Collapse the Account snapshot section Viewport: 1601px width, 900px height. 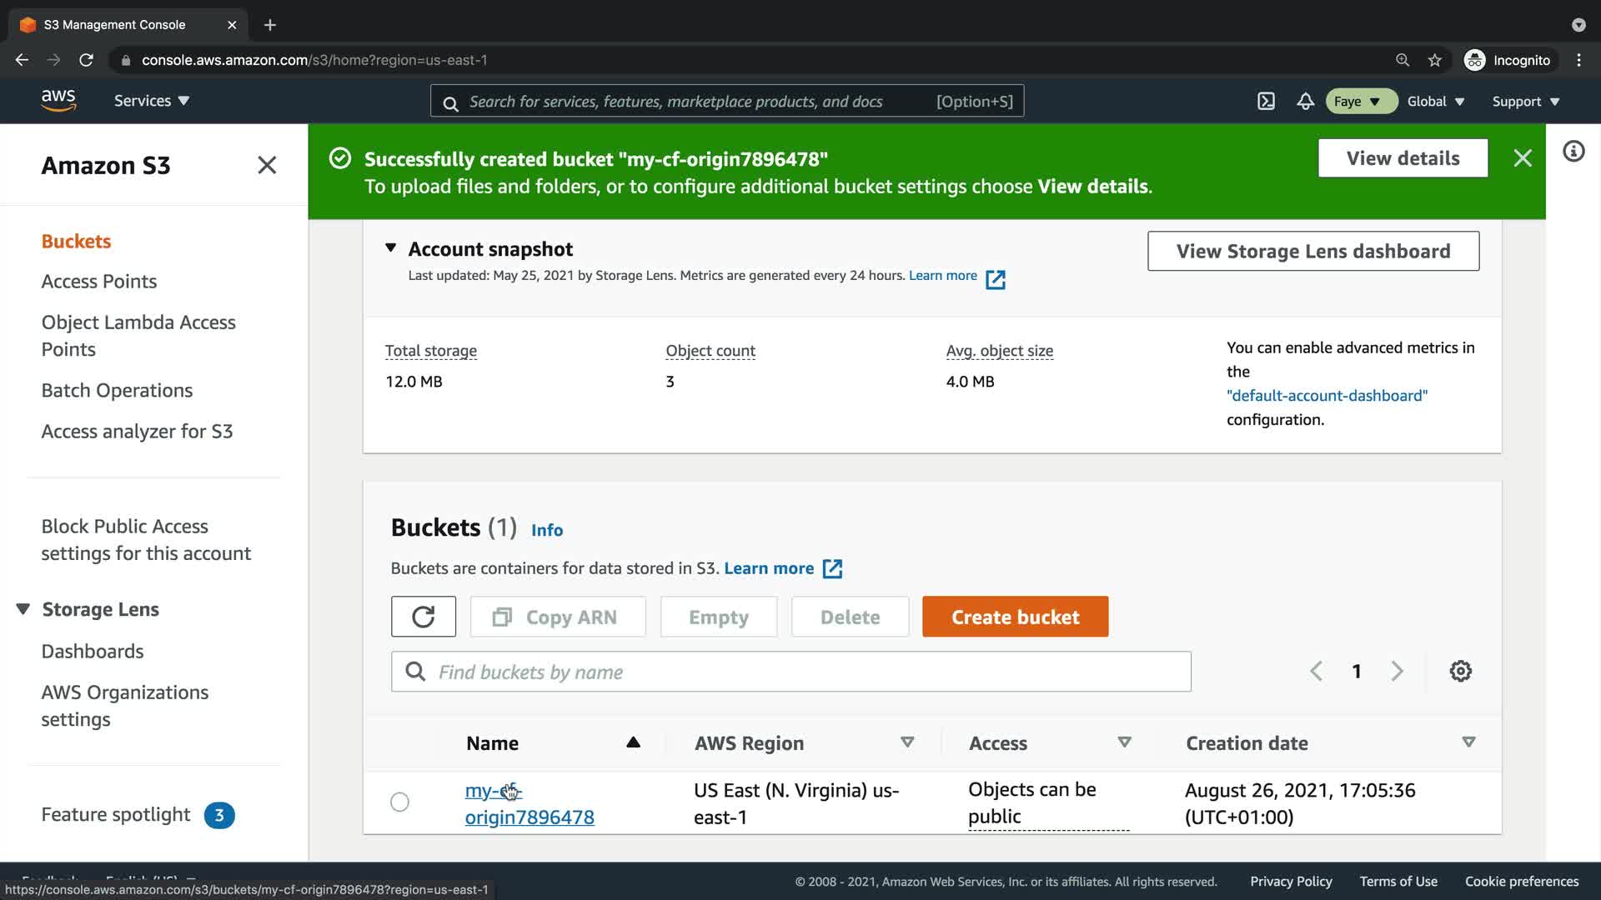tap(390, 247)
